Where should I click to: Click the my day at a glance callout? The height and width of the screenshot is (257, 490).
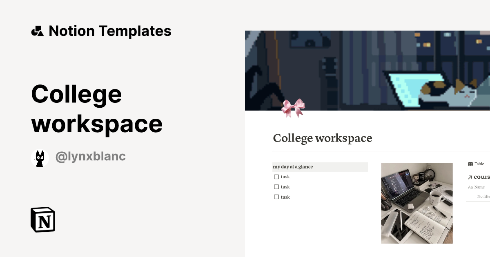pos(320,167)
